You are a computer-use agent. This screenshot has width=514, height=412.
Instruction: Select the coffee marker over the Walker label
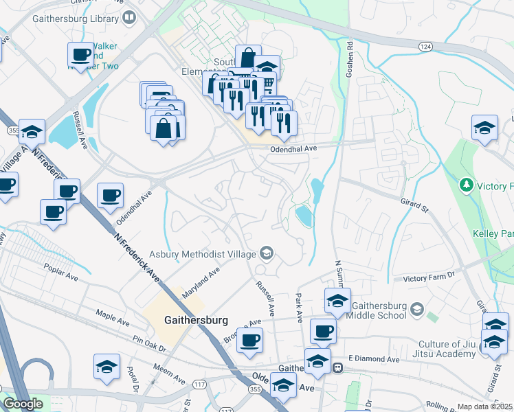[x=81, y=57]
